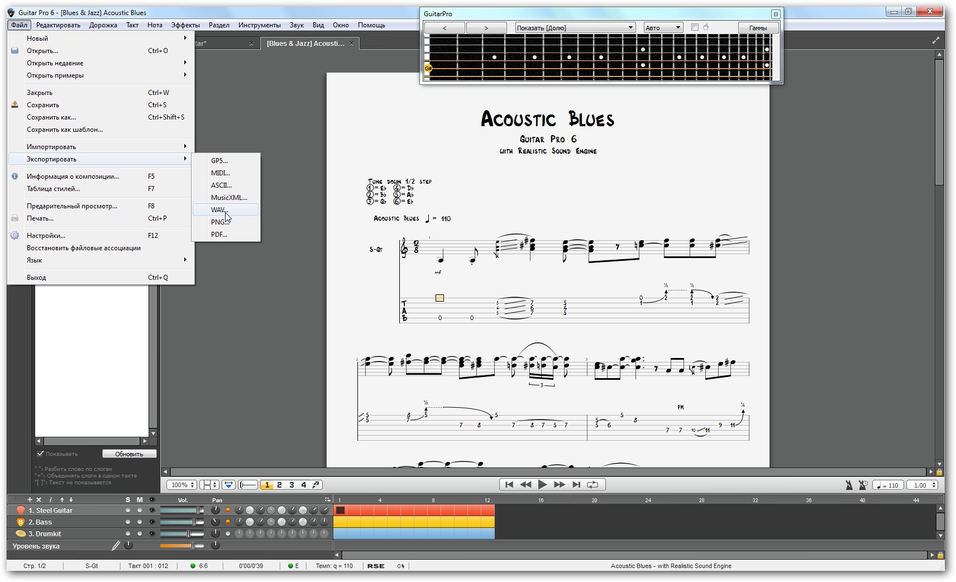Click the previous '<' button in fretboard window
Viewport: 956px width, 582px height.
pos(444,27)
